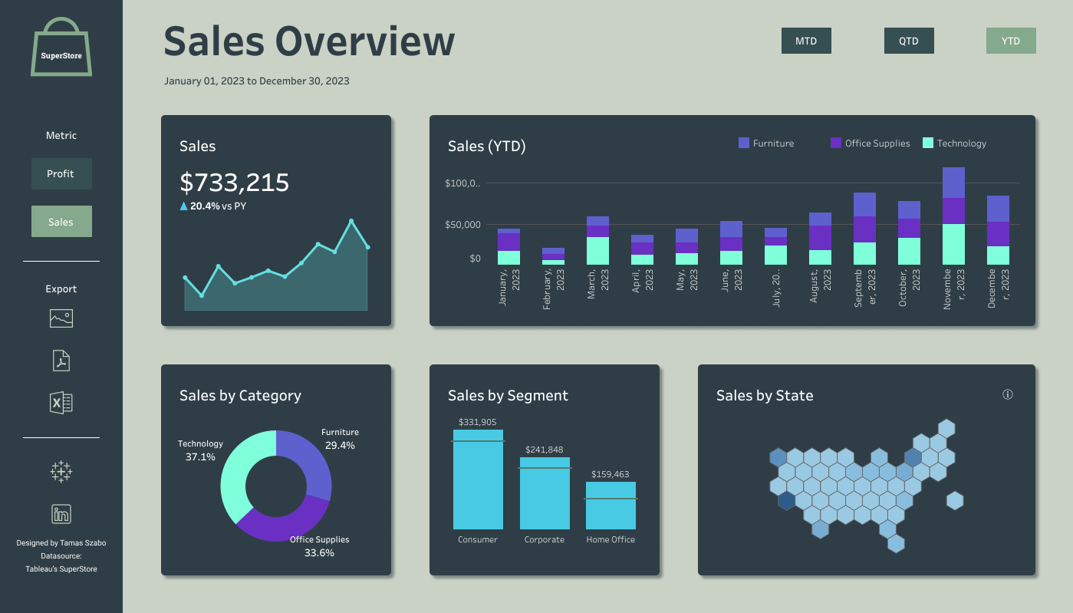Select the Office Supplies legend swatch
The width and height of the screenshot is (1073, 613).
tap(835, 143)
